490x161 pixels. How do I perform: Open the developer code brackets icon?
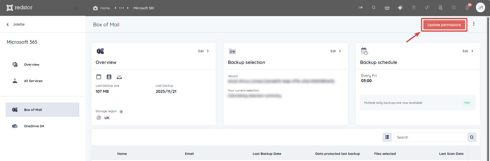pos(427,8)
